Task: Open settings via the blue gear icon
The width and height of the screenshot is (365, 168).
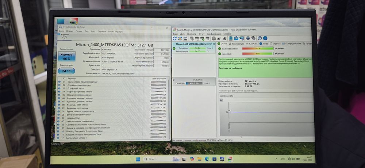Action: click(x=248, y=38)
